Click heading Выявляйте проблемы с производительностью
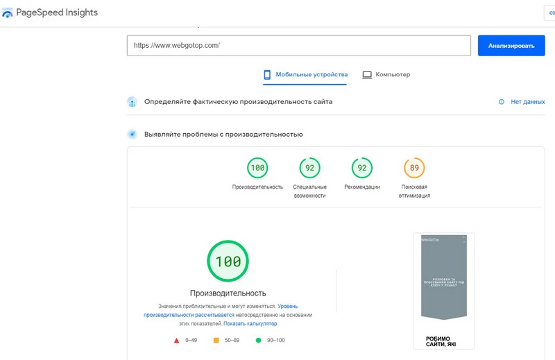555x360 pixels. 223,135
